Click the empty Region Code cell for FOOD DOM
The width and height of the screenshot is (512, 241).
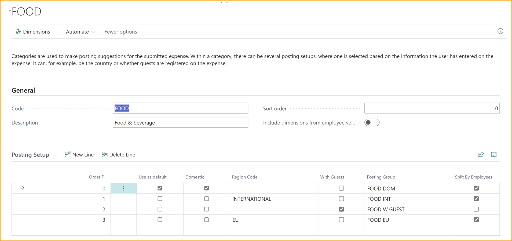(274, 188)
